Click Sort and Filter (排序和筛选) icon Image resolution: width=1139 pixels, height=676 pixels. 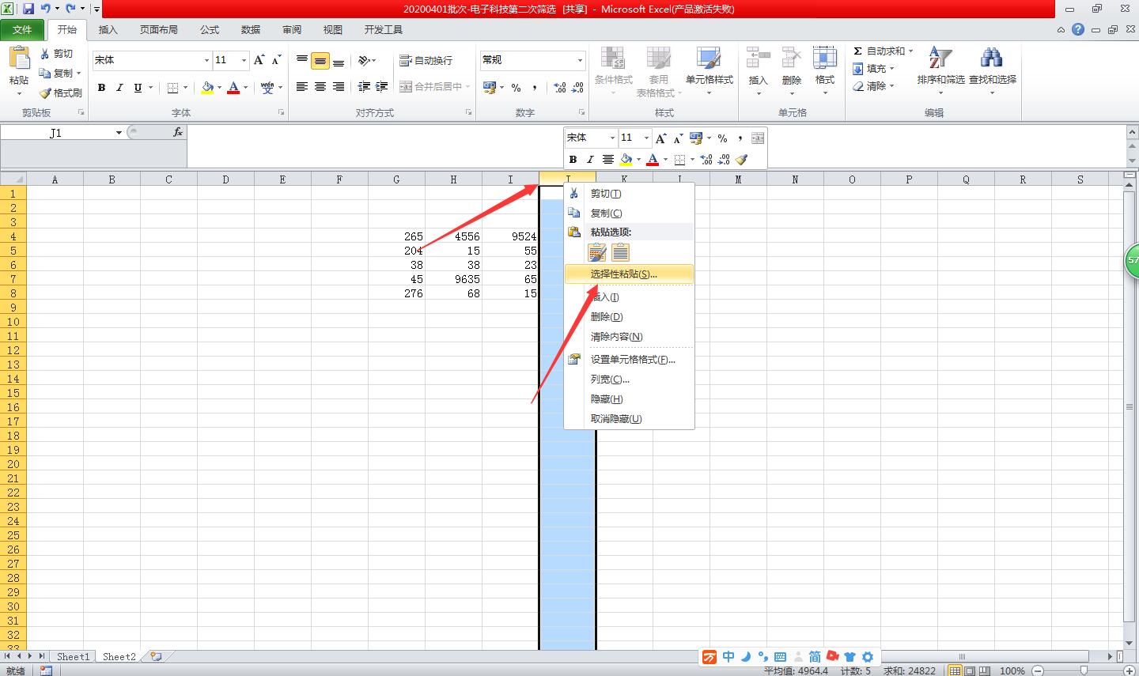point(940,59)
